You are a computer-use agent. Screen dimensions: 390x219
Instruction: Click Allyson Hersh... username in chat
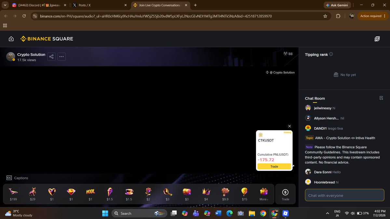(326, 118)
